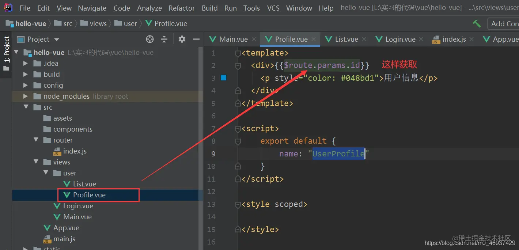Screen dimensions: 519x250
Task: Click the components folder icon
Action: click(x=47, y=129)
